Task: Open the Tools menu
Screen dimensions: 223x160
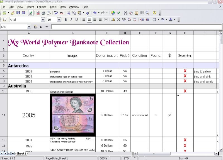Action: coord(53,7)
